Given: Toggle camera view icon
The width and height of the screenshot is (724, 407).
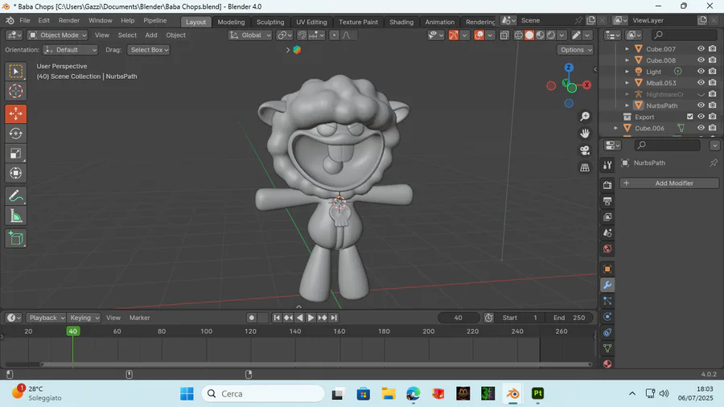Looking at the screenshot, I should [585, 150].
